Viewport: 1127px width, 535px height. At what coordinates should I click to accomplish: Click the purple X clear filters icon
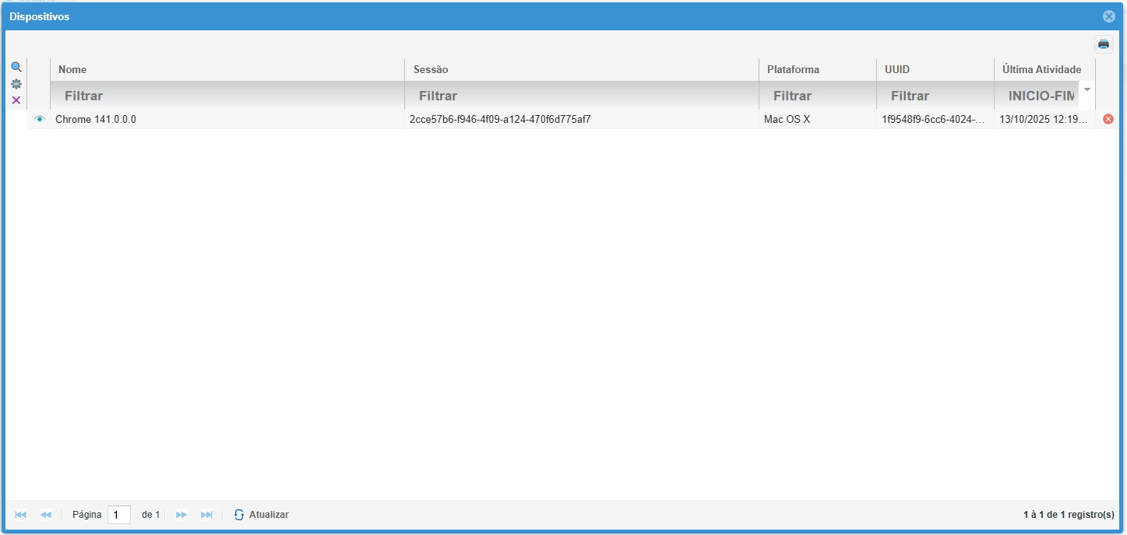pyautogui.click(x=16, y=100)
